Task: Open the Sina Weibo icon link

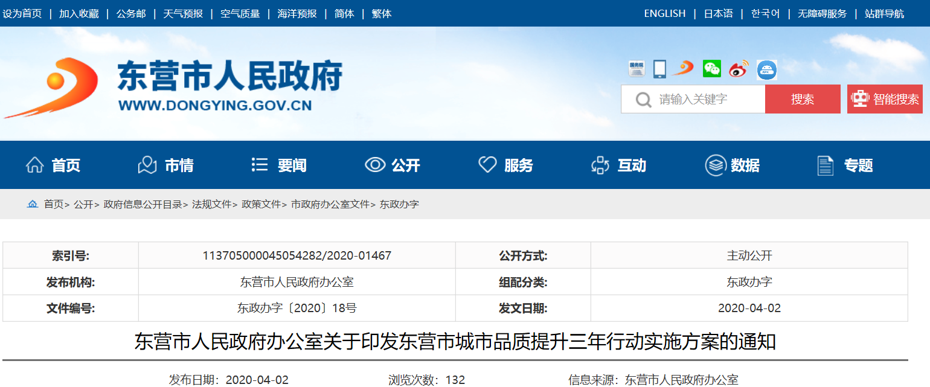Action: 739,69
